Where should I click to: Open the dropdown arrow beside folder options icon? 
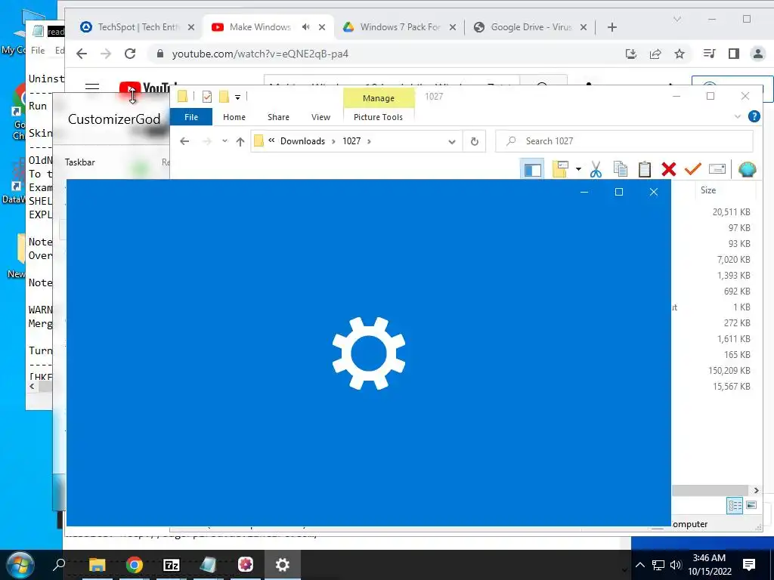point(578,169)
